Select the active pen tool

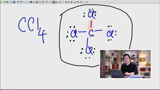(54, 2)
